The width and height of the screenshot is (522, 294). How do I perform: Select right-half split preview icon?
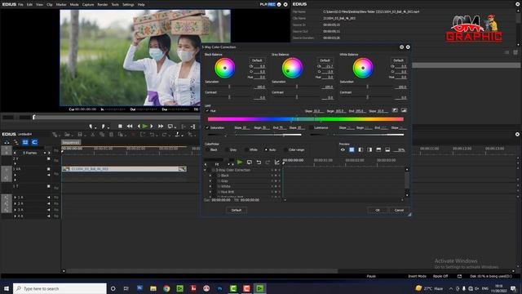pyautogui.click(x=369, y=149)
